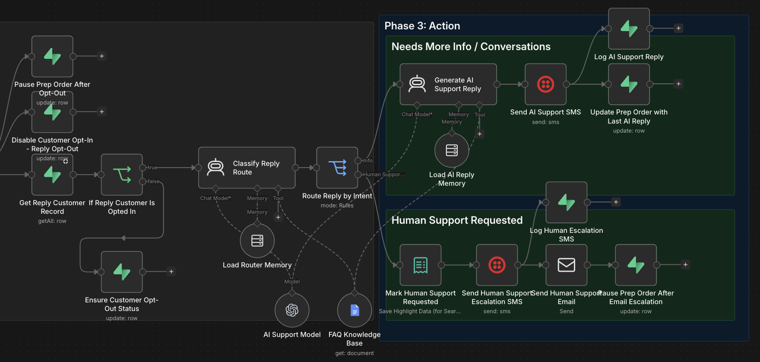760x362 pixels.
Task: Select the FAQ Knowledge Base document node
Action: click(x=355, y=310)
